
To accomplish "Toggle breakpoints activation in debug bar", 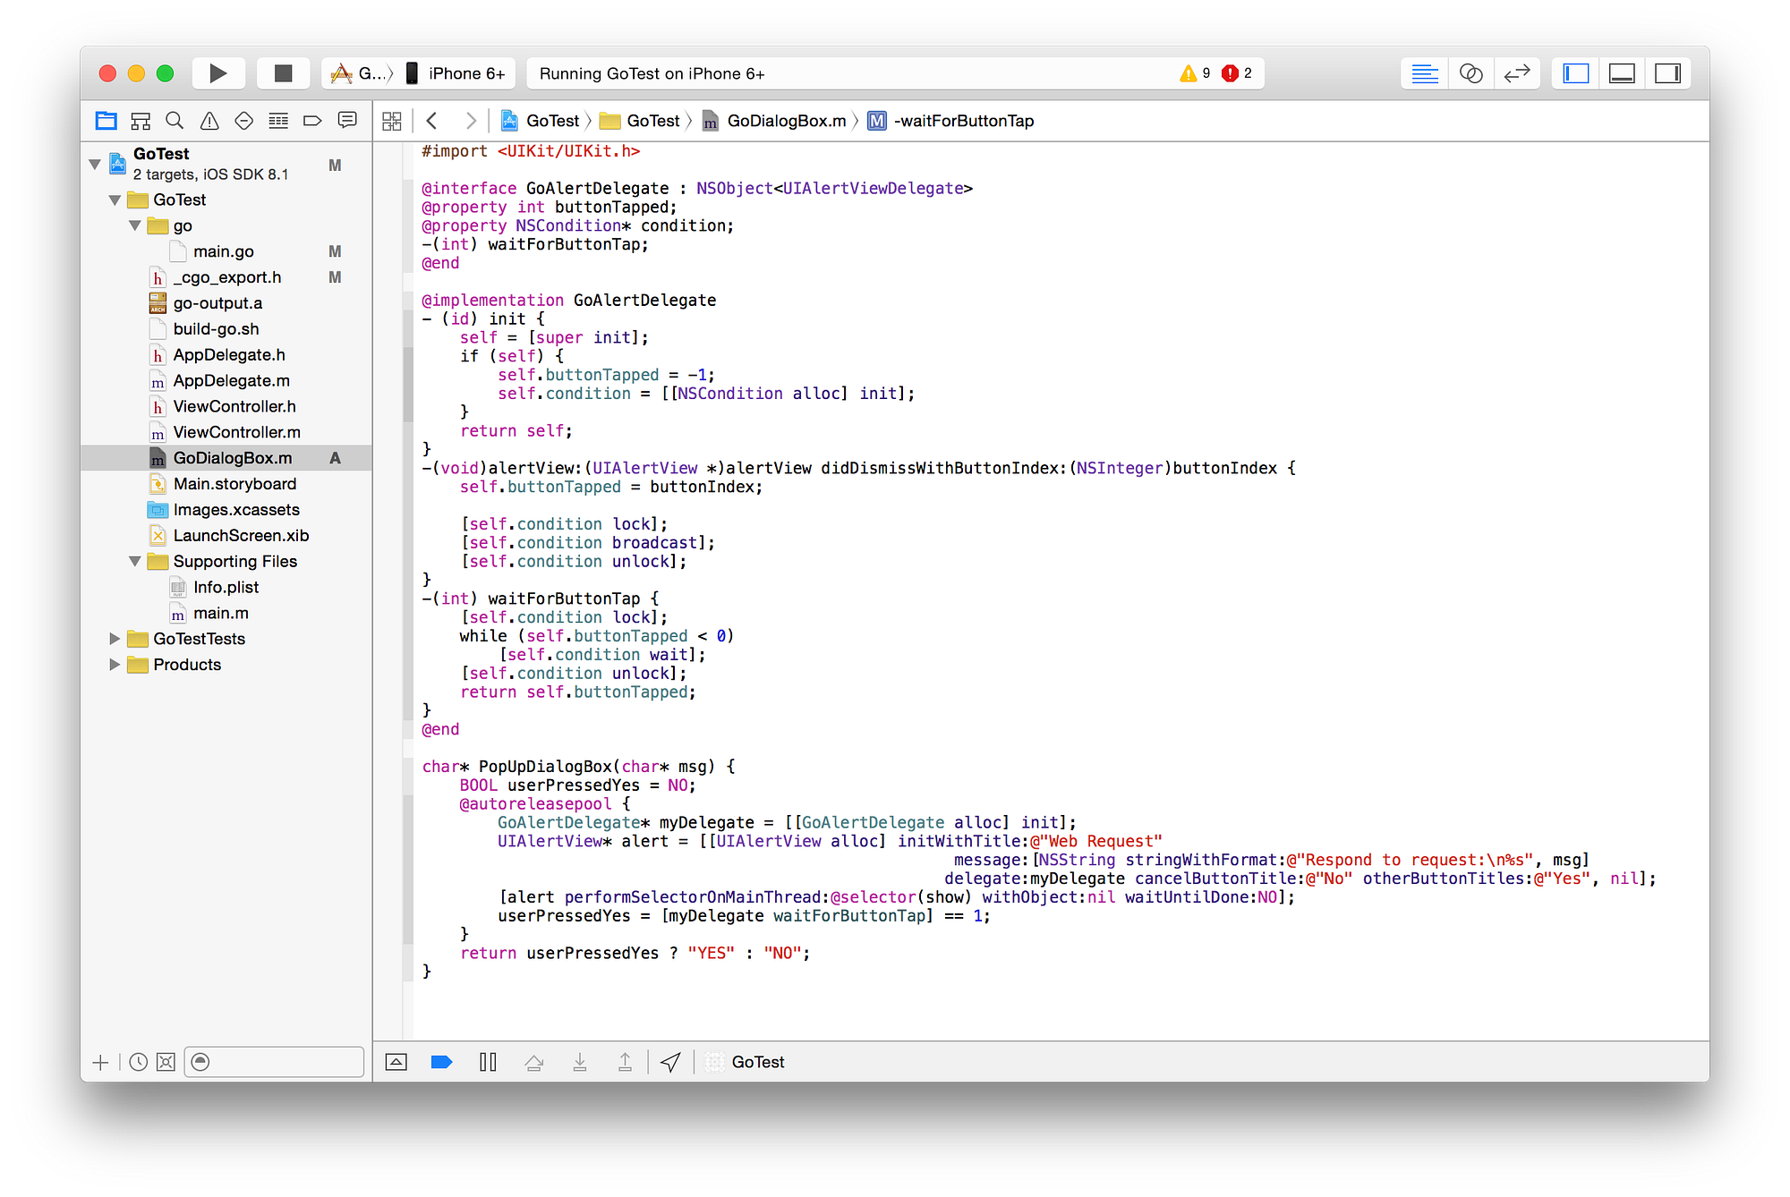I will [x=441, y=1062].
